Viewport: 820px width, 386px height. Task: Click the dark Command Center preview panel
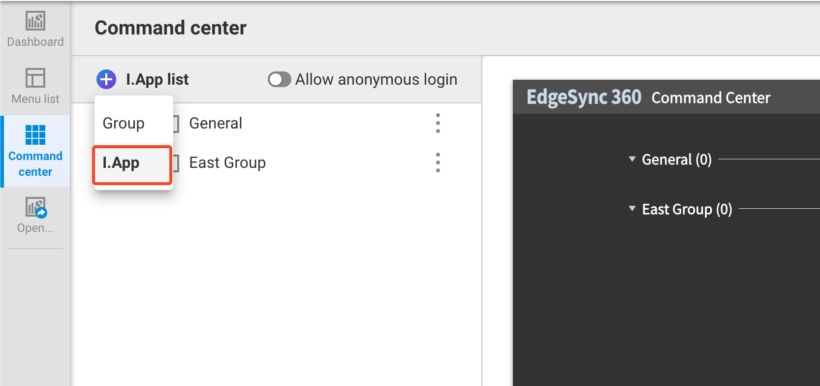tap(664, 295)
